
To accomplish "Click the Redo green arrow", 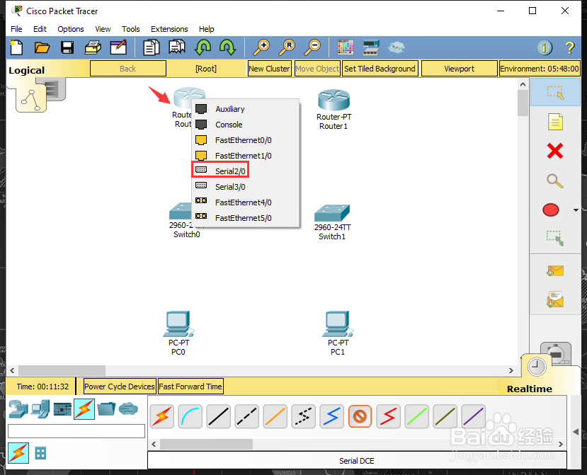I will 227,47.
